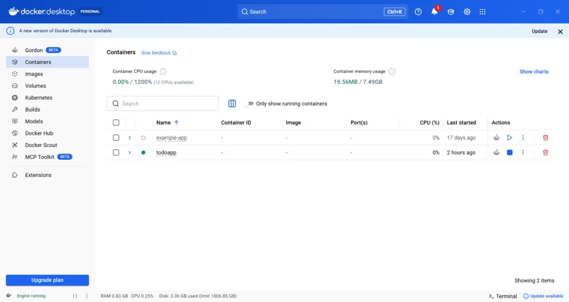The width and height of the screenshot is (569, 302).
Task: Open MCP Toolkit in the sidebar
Action: [48, 157]
